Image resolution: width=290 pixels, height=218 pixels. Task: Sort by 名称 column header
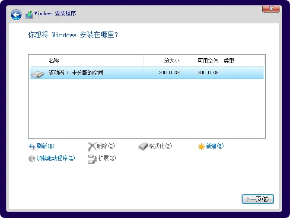pyautogui.click(x=95, y=60)
